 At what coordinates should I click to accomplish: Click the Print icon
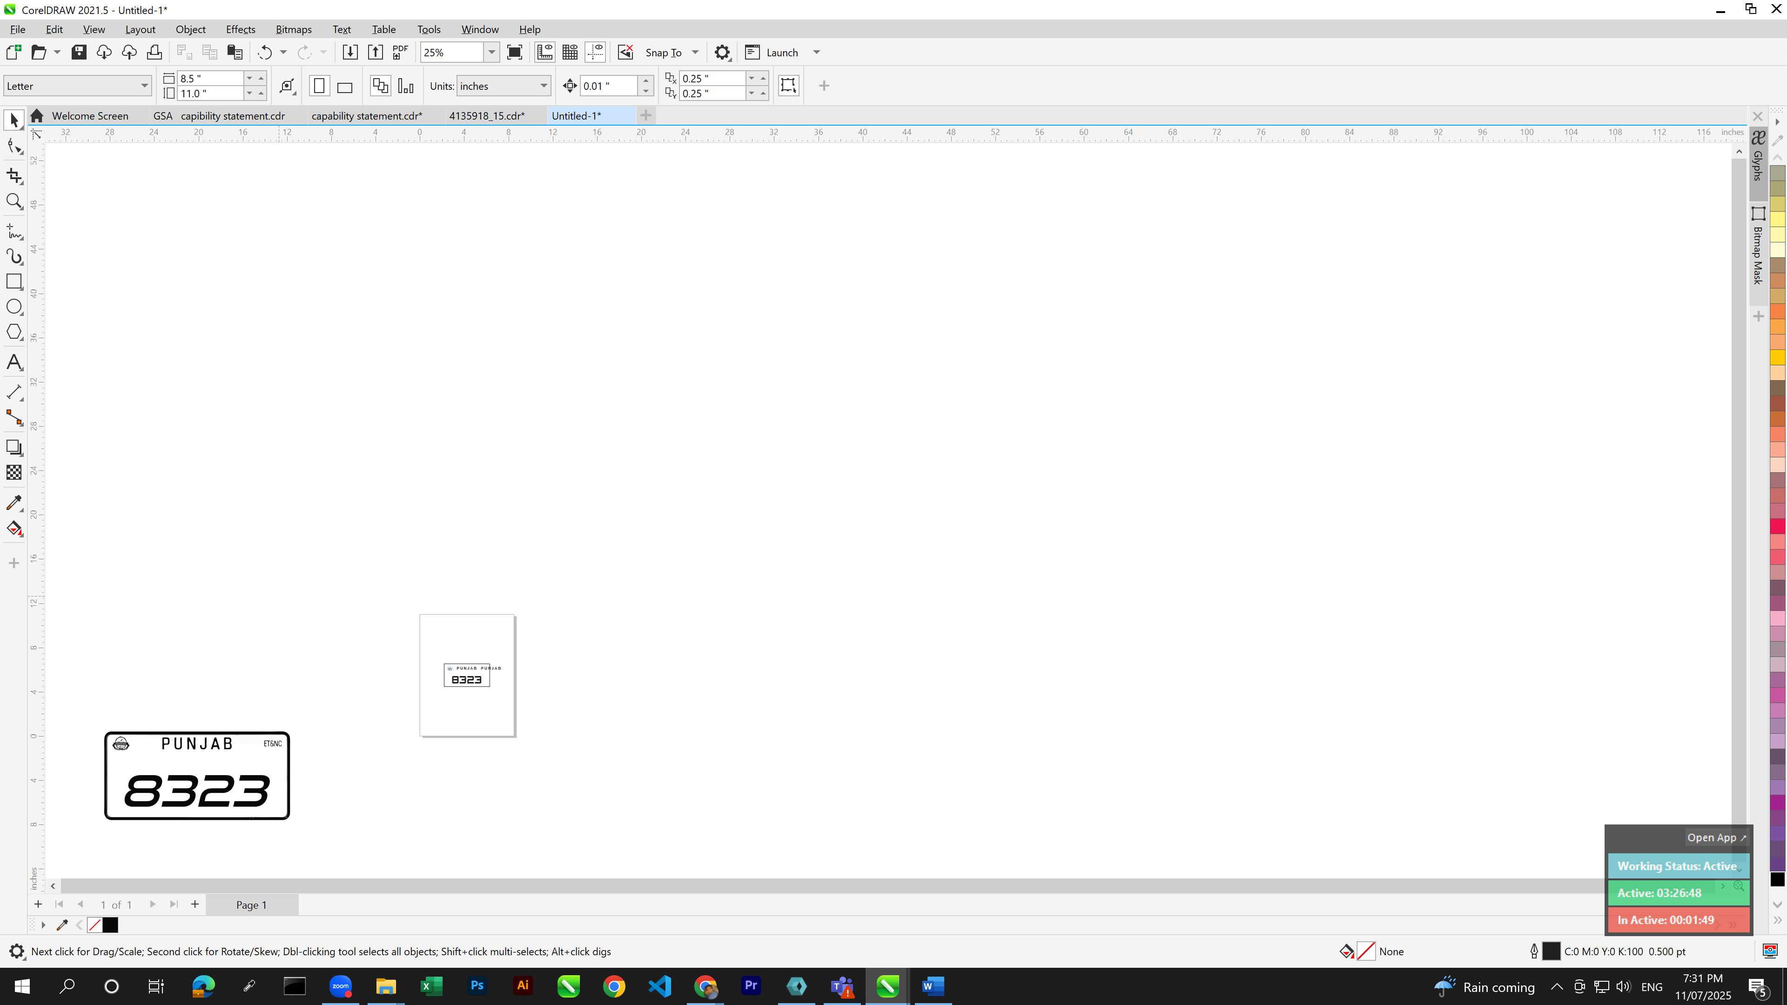pyautogui.click(x=154, y=52)
